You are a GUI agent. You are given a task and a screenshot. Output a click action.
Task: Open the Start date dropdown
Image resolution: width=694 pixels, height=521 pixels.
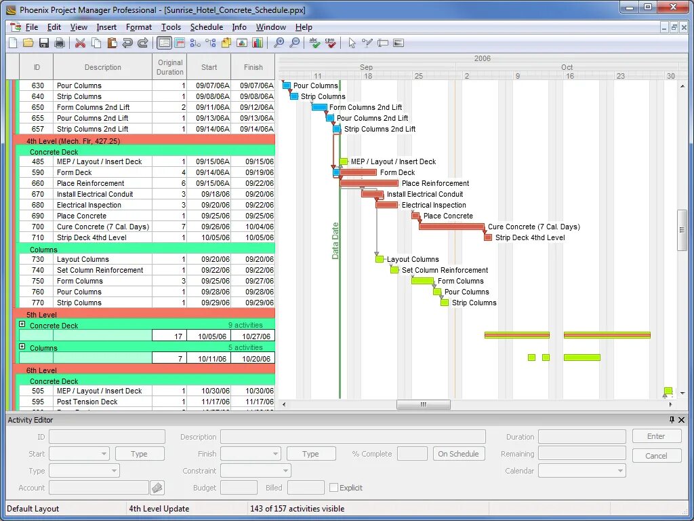click(x=104, y=454)
